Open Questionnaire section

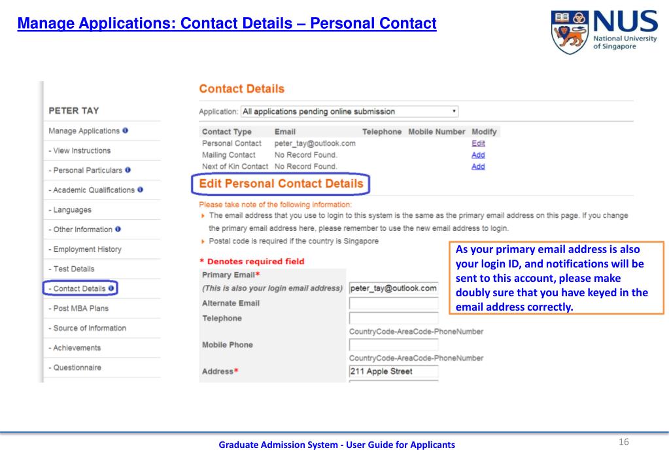tap(75, 368)
